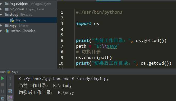Click the day1.py Python file icon

click(12, 20)
